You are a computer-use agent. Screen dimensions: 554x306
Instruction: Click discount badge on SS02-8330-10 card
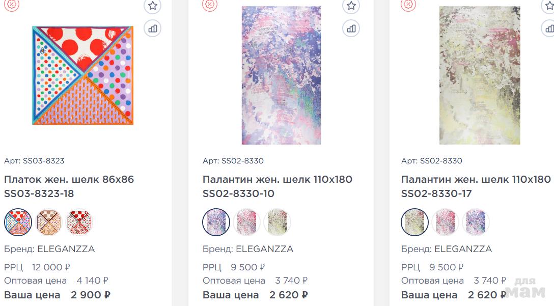(210, 4)
